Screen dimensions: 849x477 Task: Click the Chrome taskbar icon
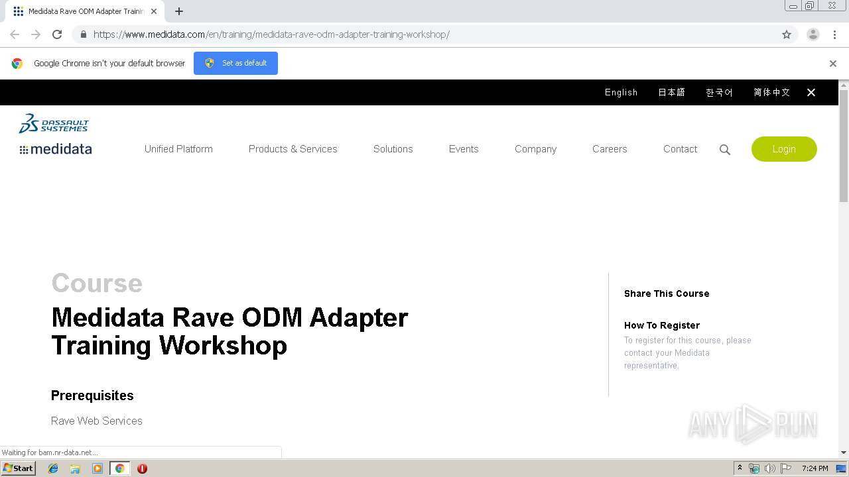[x=119, y=468]
